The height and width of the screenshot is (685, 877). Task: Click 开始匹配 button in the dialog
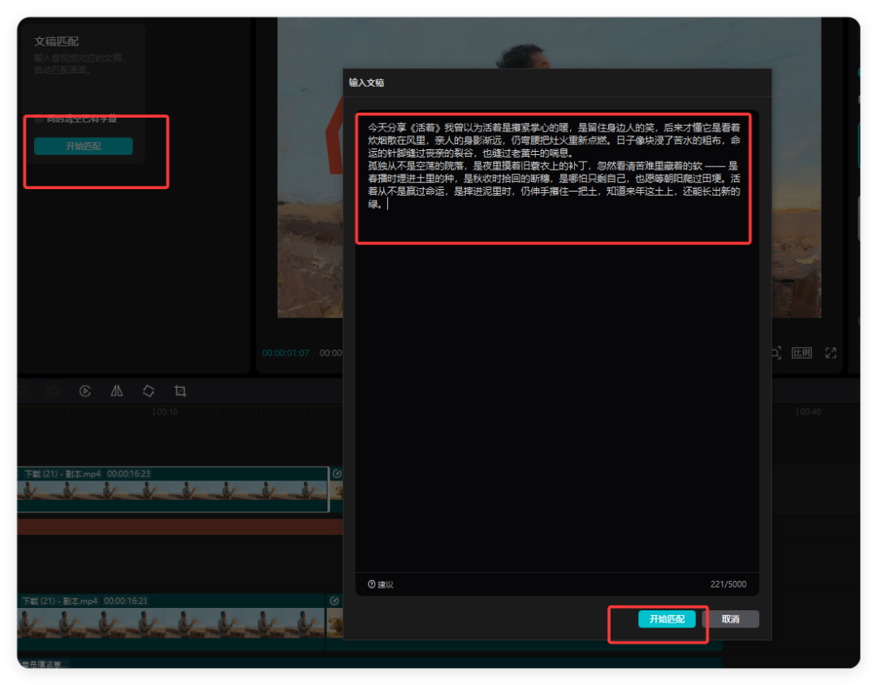[x=667, y=619]
